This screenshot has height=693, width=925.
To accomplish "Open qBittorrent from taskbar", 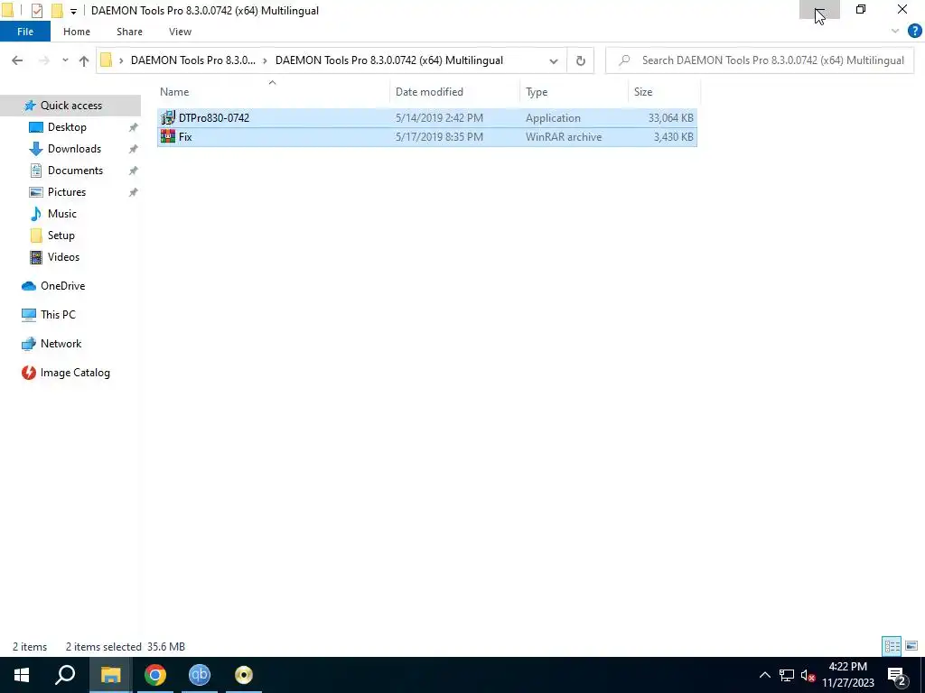I will point(200,675).
